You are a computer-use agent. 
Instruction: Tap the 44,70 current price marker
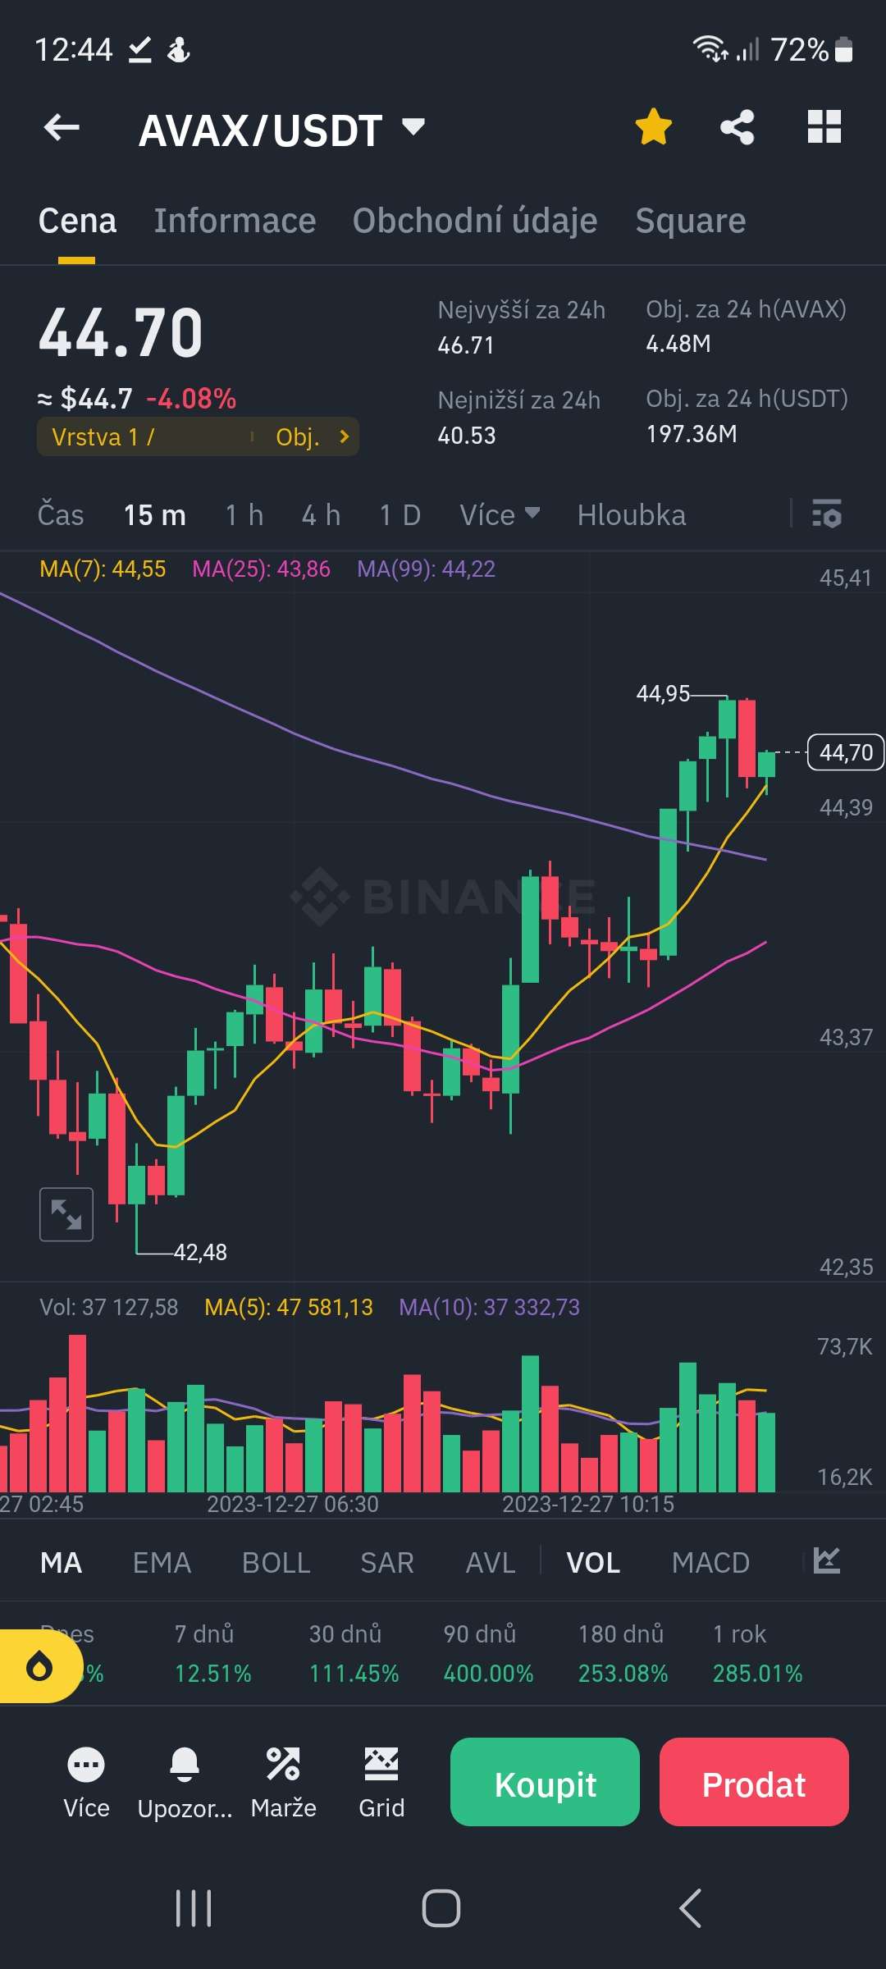click(846, 752)
